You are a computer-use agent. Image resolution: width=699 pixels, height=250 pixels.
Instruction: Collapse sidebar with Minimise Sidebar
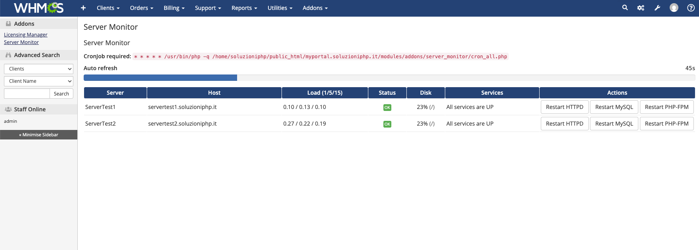pyautogui.click(x=38, y=135)
